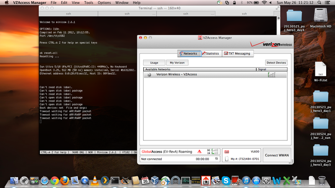335x188 pixels.
Task: Click the data transfer arrows icon
Action: [216, 159]
